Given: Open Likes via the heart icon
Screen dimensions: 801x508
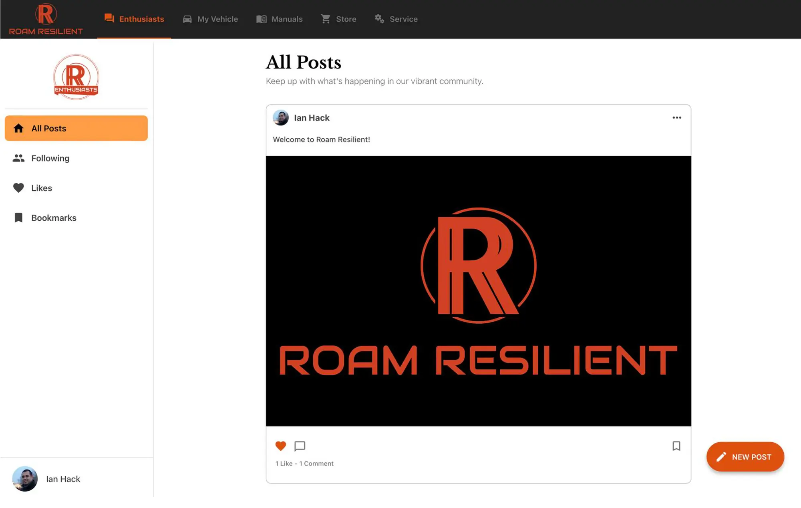Looking at the screenshot, I should tap(18, 187).
